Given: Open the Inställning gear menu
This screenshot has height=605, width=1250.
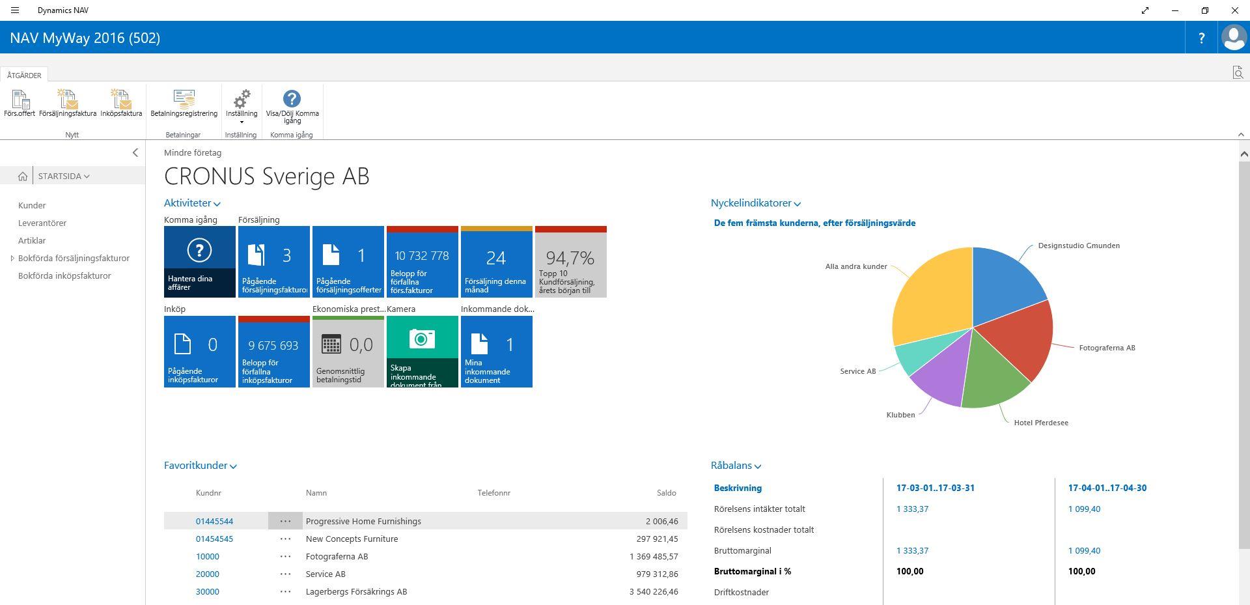Looking at the screenshot, I should pos(242,106).
